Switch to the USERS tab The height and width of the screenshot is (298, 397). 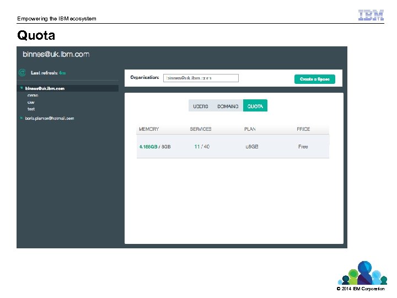coord(201,106)
